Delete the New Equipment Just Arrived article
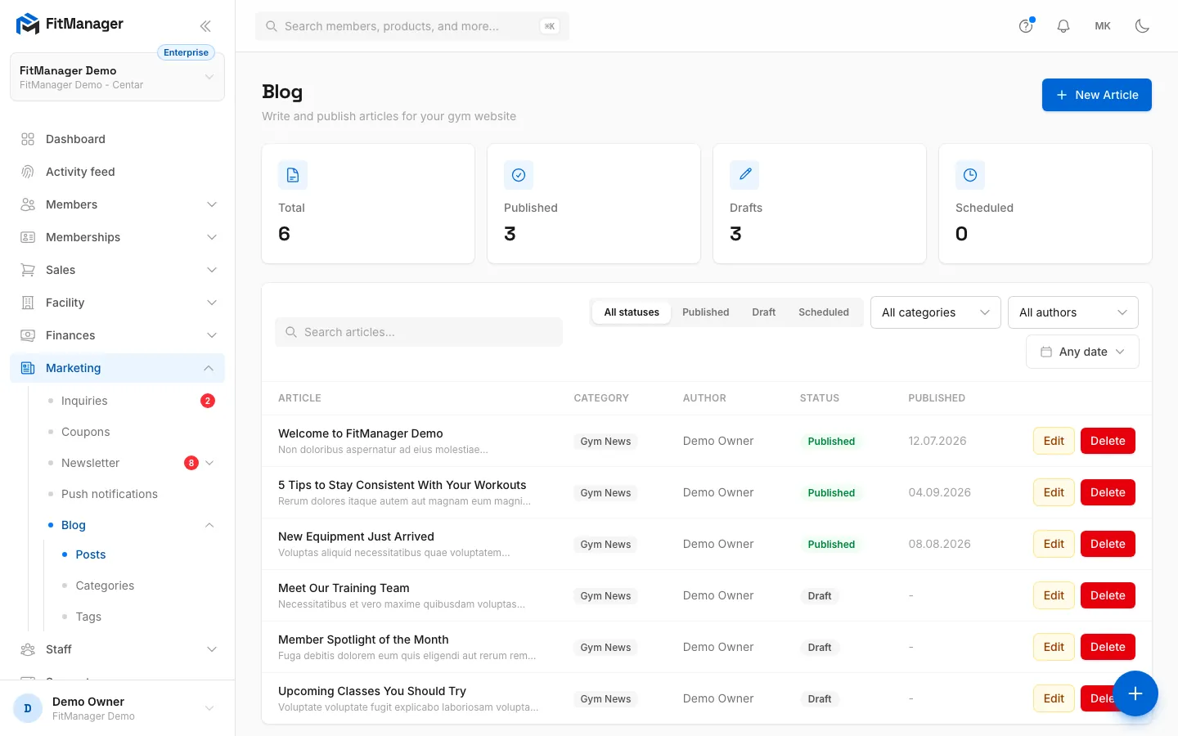The image size is (1178, 736). (x=1108, y=544)
